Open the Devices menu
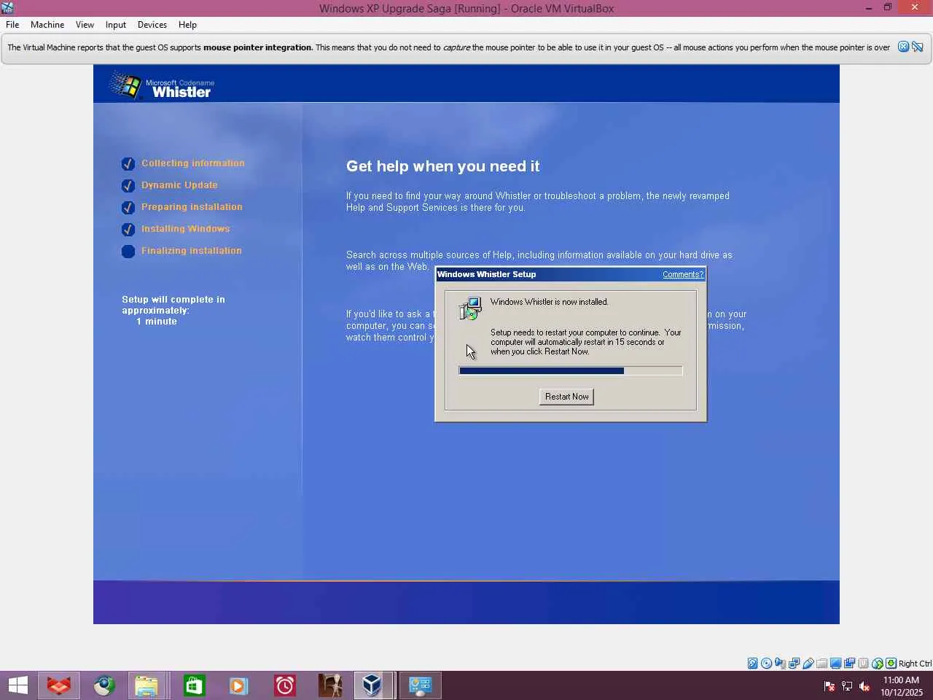Viewport: 933px width, 700px height. coord(152,24)
